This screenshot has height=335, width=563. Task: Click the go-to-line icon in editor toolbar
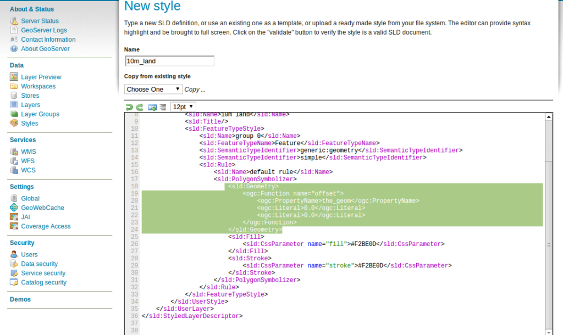pyautogui.click(x=153, y=107)
